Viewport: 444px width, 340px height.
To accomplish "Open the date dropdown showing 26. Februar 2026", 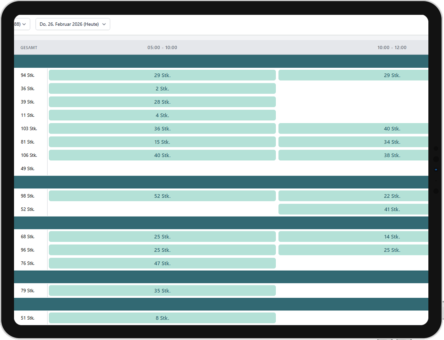I will pos(73,24).
